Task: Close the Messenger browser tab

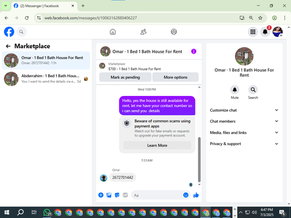Action: [x=73, y=6]
